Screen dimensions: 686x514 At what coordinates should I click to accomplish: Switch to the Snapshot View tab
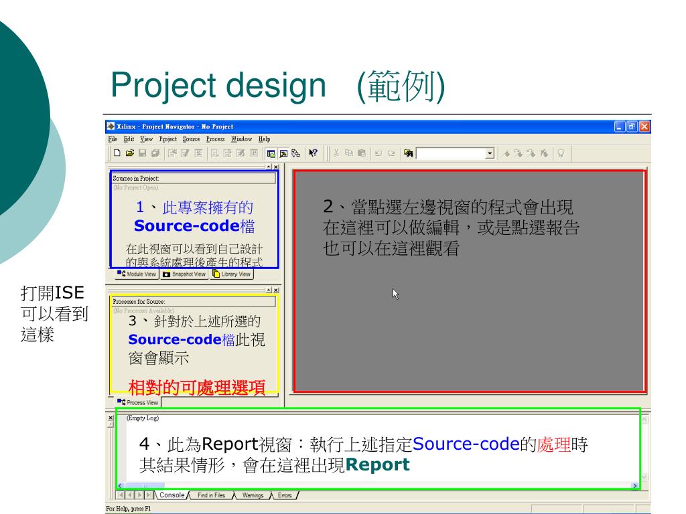184,274
